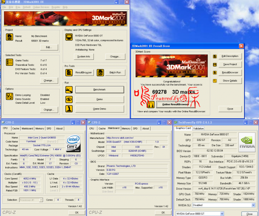Select About tab in second CPU-Z
Screen dimensions: 259x216
point(146,128)
